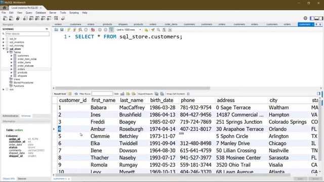Save the script to file icon
The height and width of the screenshot is (182, 324).
pyautogui.click(x=62, y=30)
